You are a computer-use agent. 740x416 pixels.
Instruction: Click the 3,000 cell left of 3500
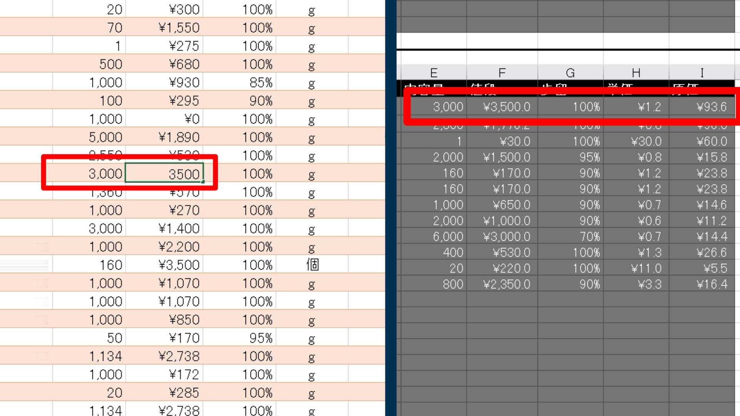(89, 174)
